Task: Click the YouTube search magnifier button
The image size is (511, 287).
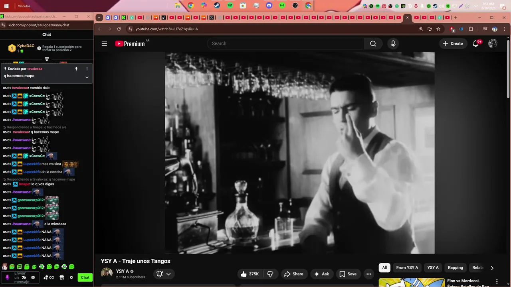Action: (x=373, y=43)
